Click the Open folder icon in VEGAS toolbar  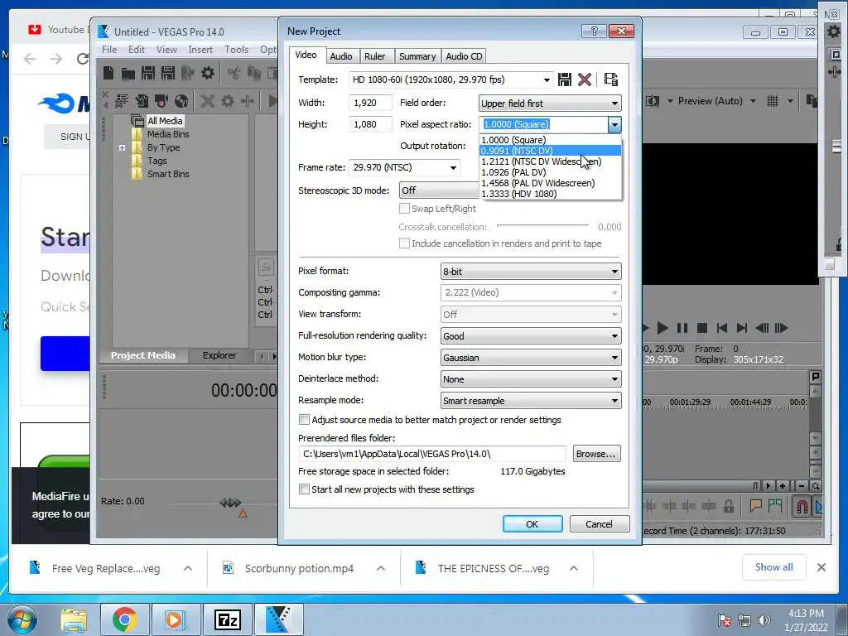click(x=128, y=73)
